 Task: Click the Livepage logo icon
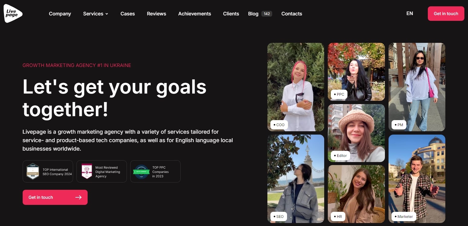pyautogui.click(x=13, y=14)
